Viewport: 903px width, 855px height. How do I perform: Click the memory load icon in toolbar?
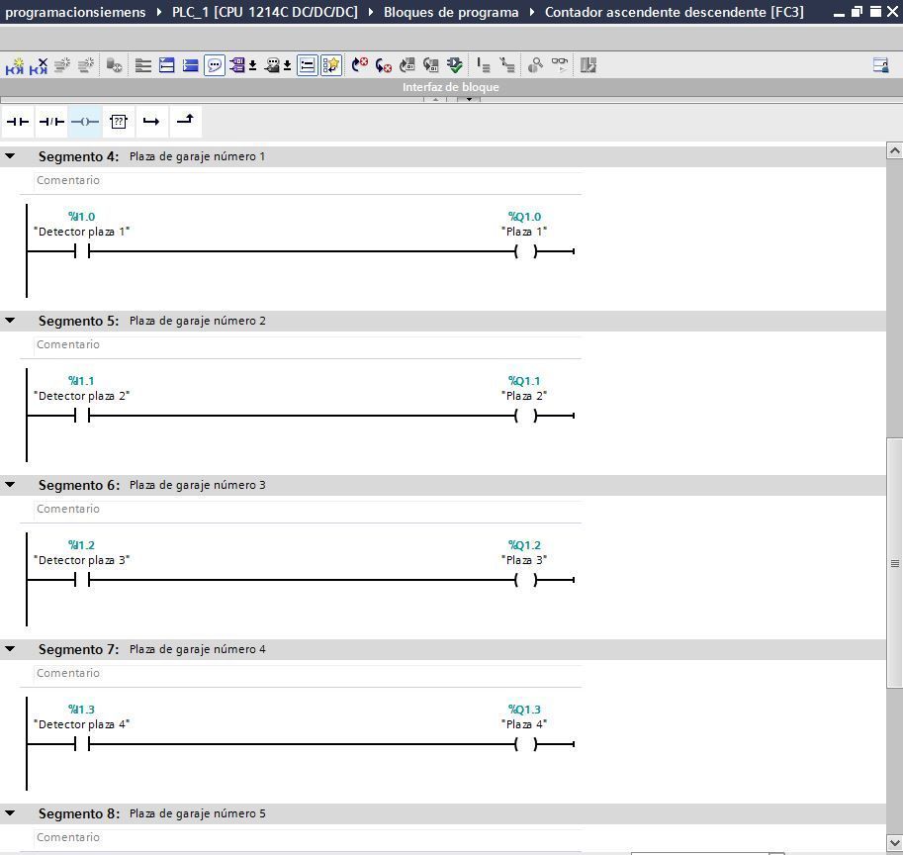(587, 65)
